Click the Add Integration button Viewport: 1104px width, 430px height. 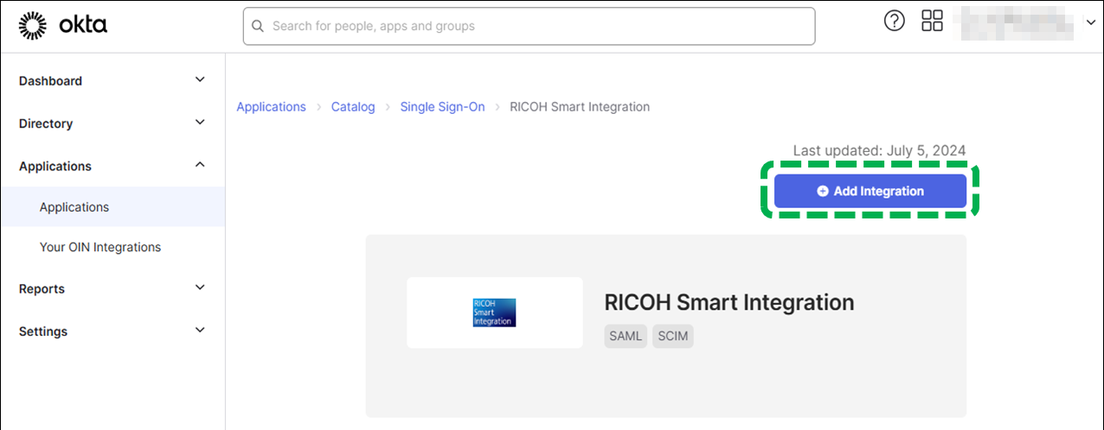870,191
